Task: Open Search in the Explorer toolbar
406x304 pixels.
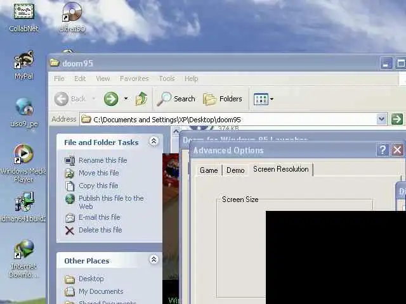Action: tap(176, 99)
